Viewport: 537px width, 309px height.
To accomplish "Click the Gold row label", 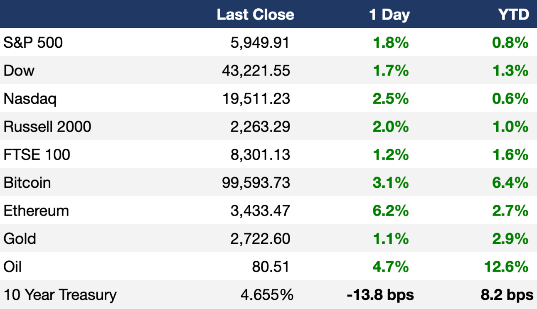I will click(x=20, y=239).
